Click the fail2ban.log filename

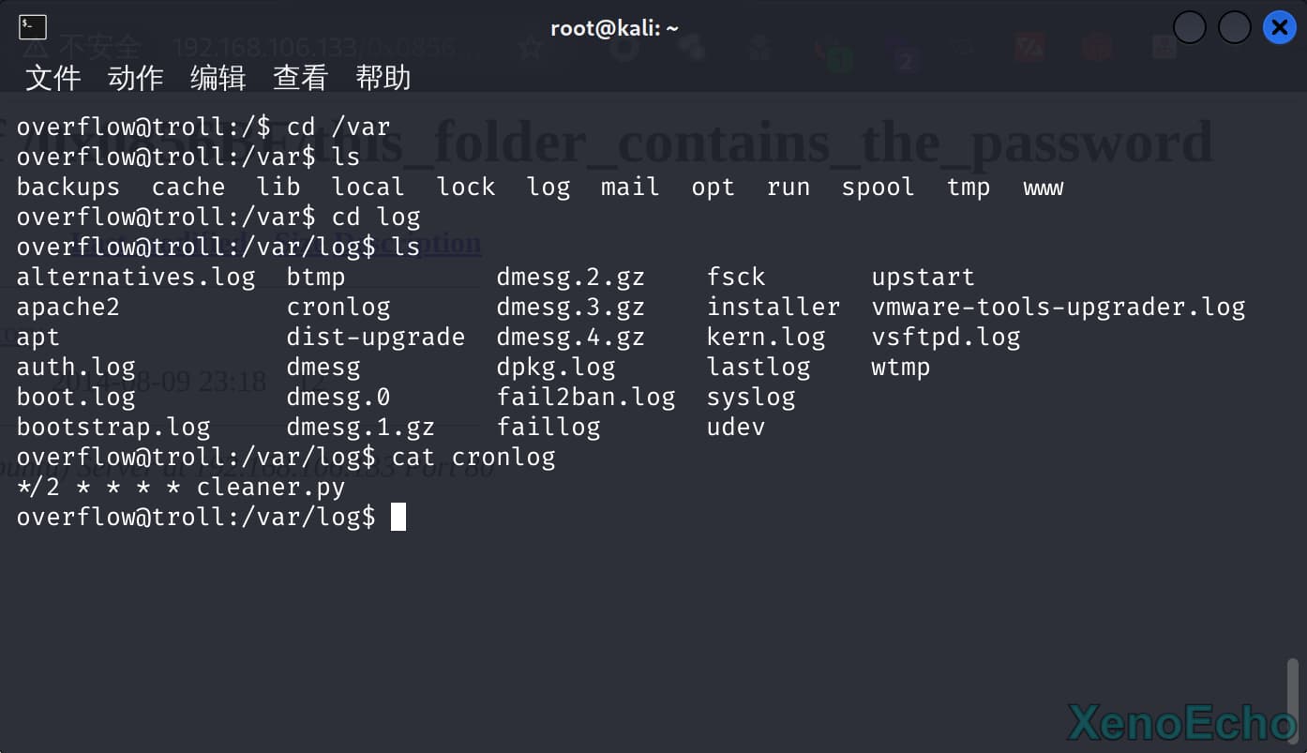pyautogui.click(x=585, y=397)
